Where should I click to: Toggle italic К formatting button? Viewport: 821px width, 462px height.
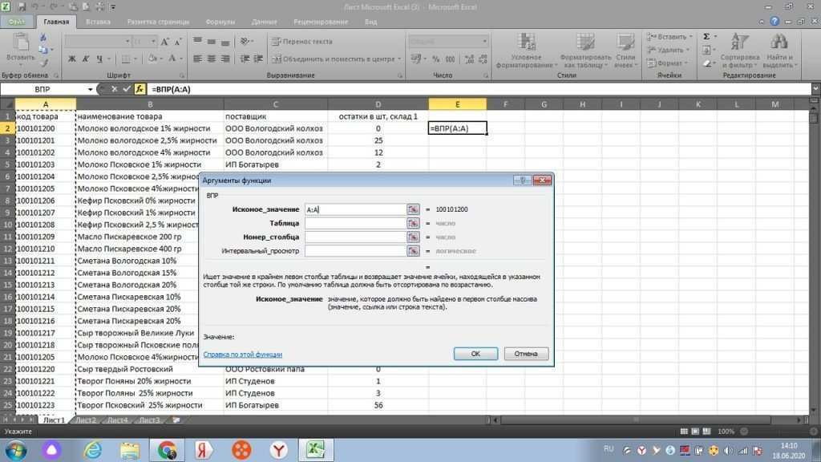click(x=85, y=59)
